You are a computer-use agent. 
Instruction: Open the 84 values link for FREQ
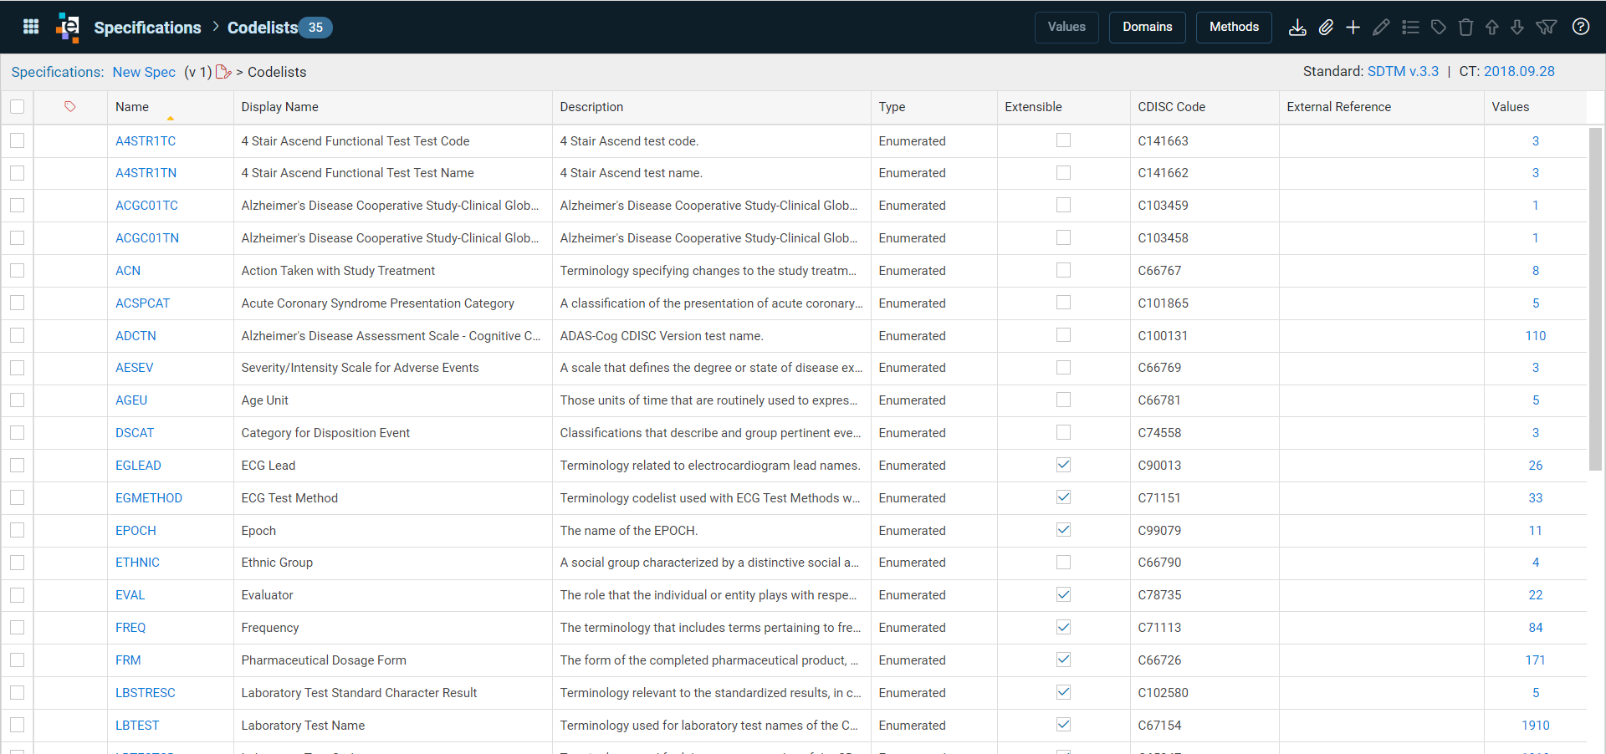point(1535,627)
